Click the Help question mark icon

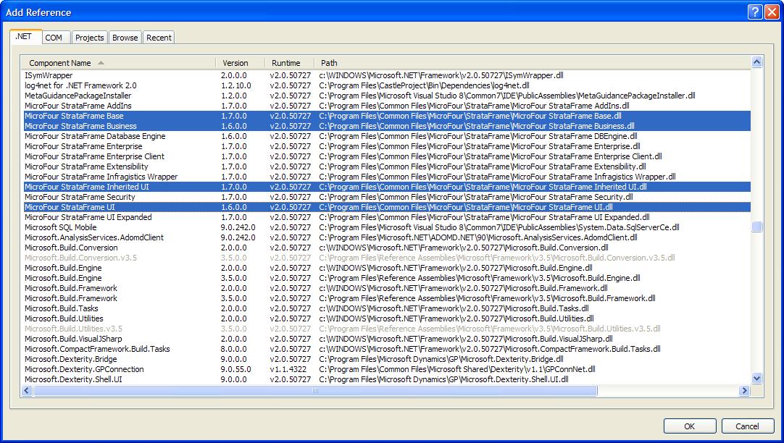point(754,12)
